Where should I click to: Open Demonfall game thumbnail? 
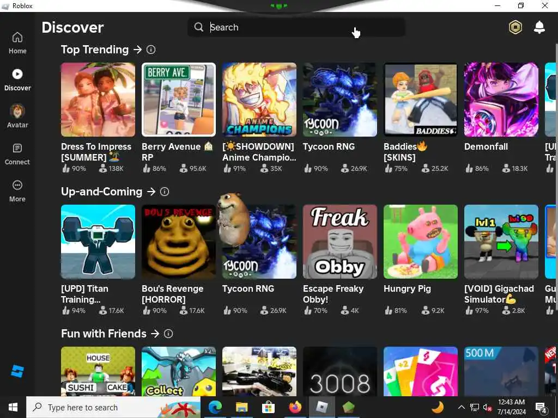pos(501,100)
